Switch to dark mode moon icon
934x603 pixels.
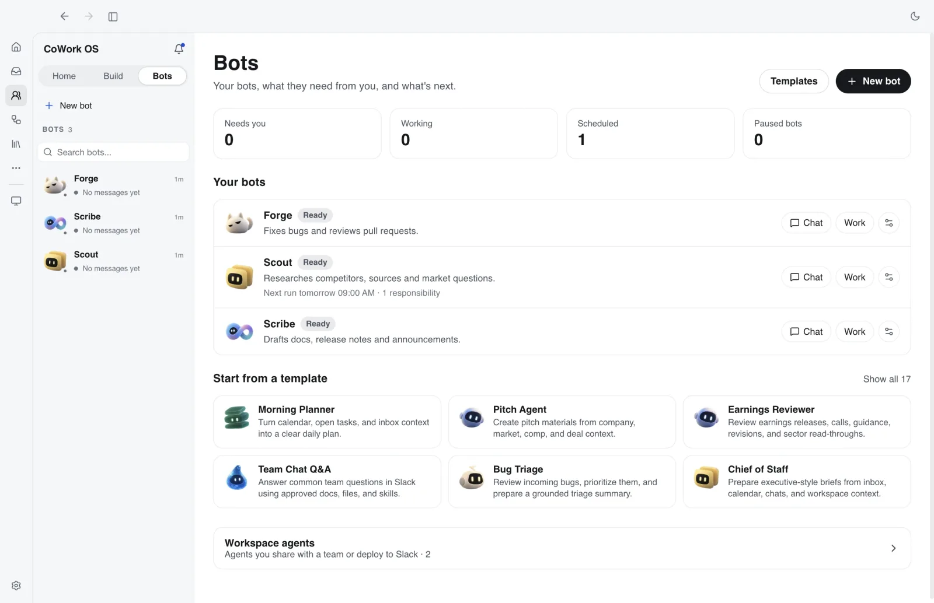[915, 16]
